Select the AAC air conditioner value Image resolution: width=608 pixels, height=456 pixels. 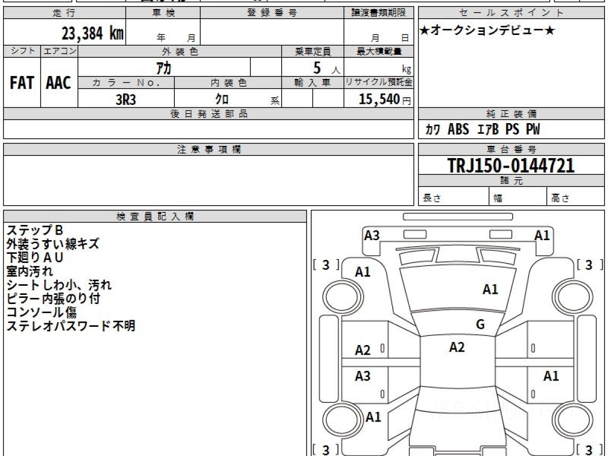pyautogui.click(x=59, y=83)
